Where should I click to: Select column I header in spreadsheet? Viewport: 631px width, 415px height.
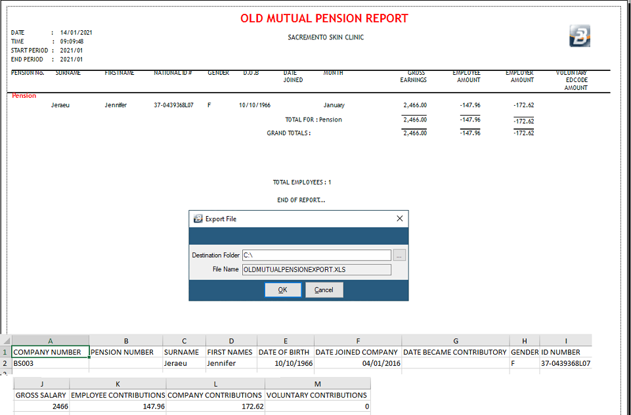[x=566, y=341]
